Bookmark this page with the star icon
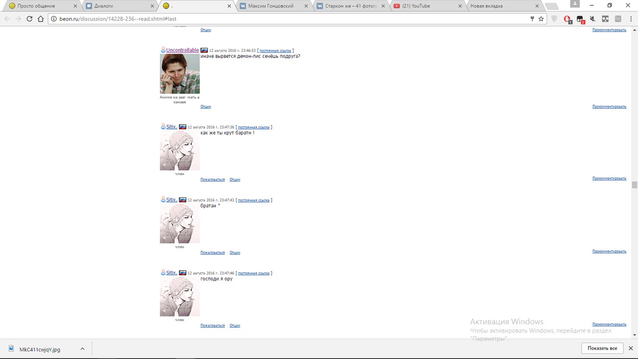Screen dimensions: 638x359 (541, 19)
